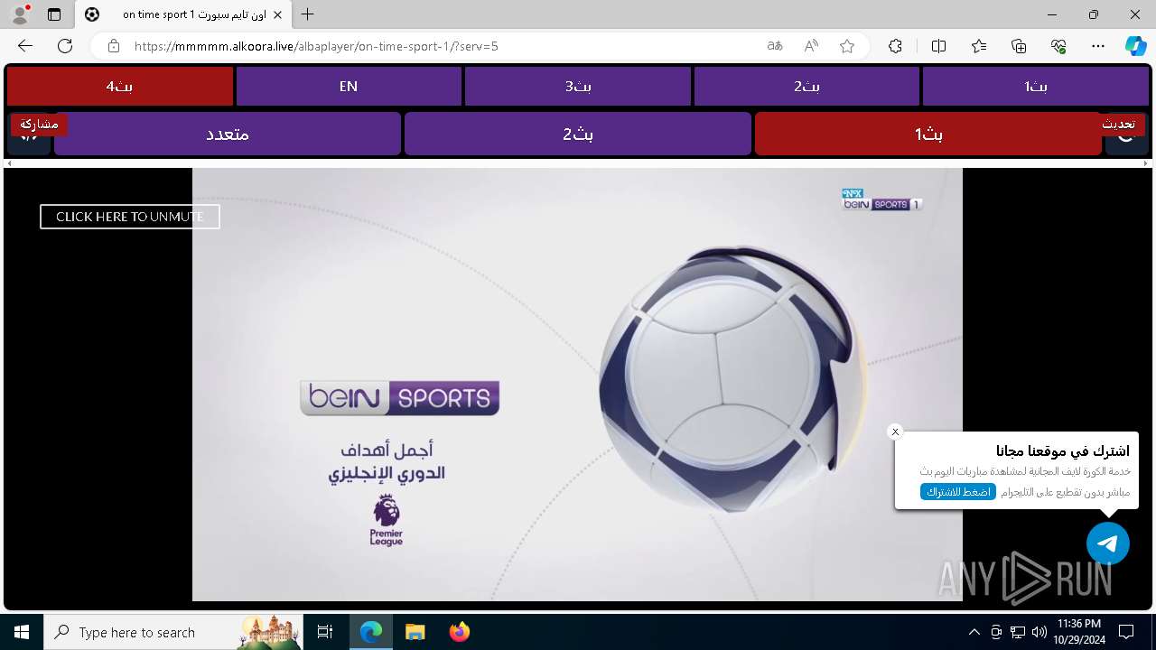
Task: Open the translate page icon in the address bar
Action: 774,46
